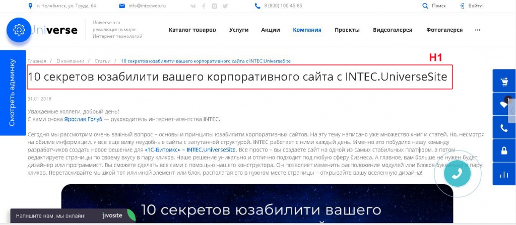
Task: Open the Видеогалерея menu item
Action: [x=392, y=30]
